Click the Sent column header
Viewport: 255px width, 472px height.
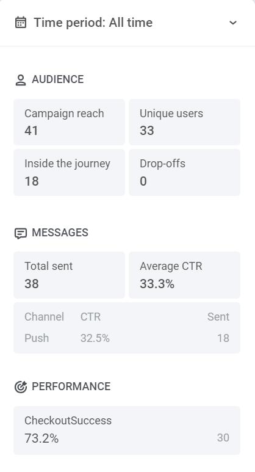click(218, 317)
